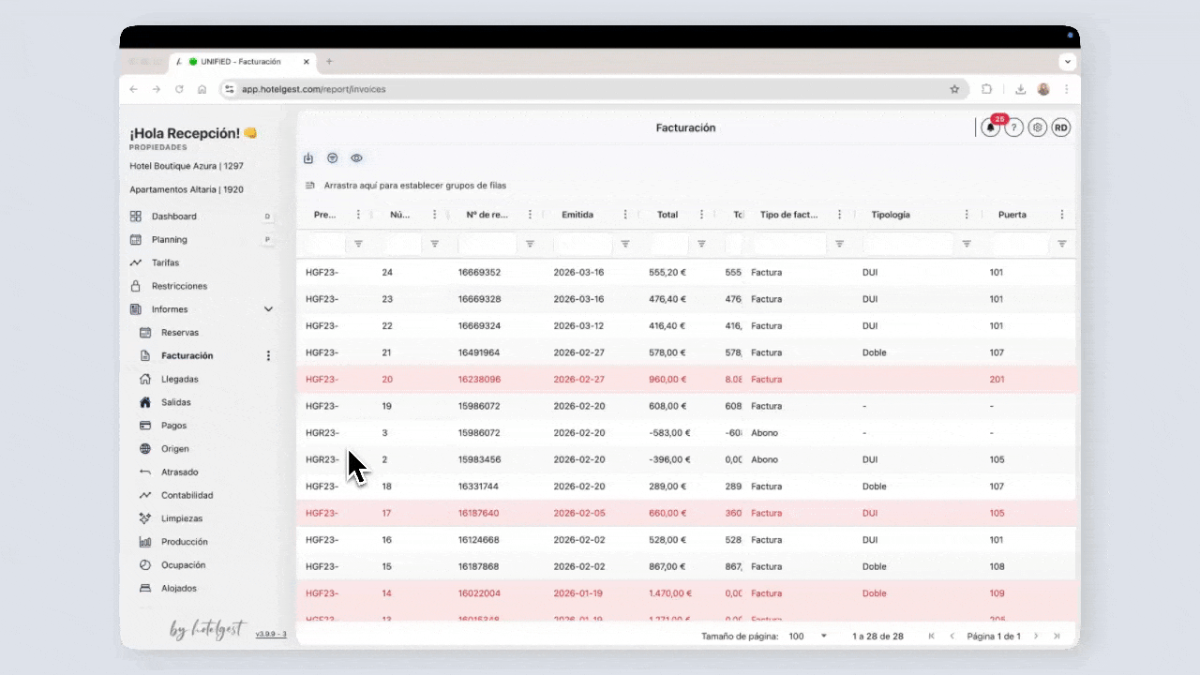Open the Planning sidebar item
Viewport: 1200px width, 675px height.
coord(169,240)
